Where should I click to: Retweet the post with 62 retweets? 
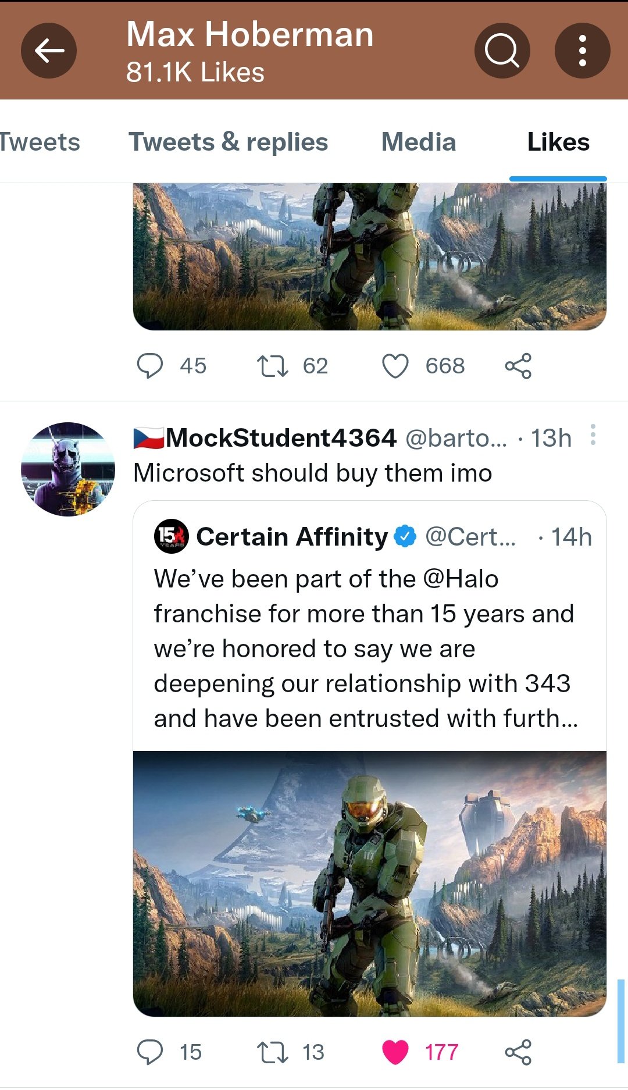272,366
